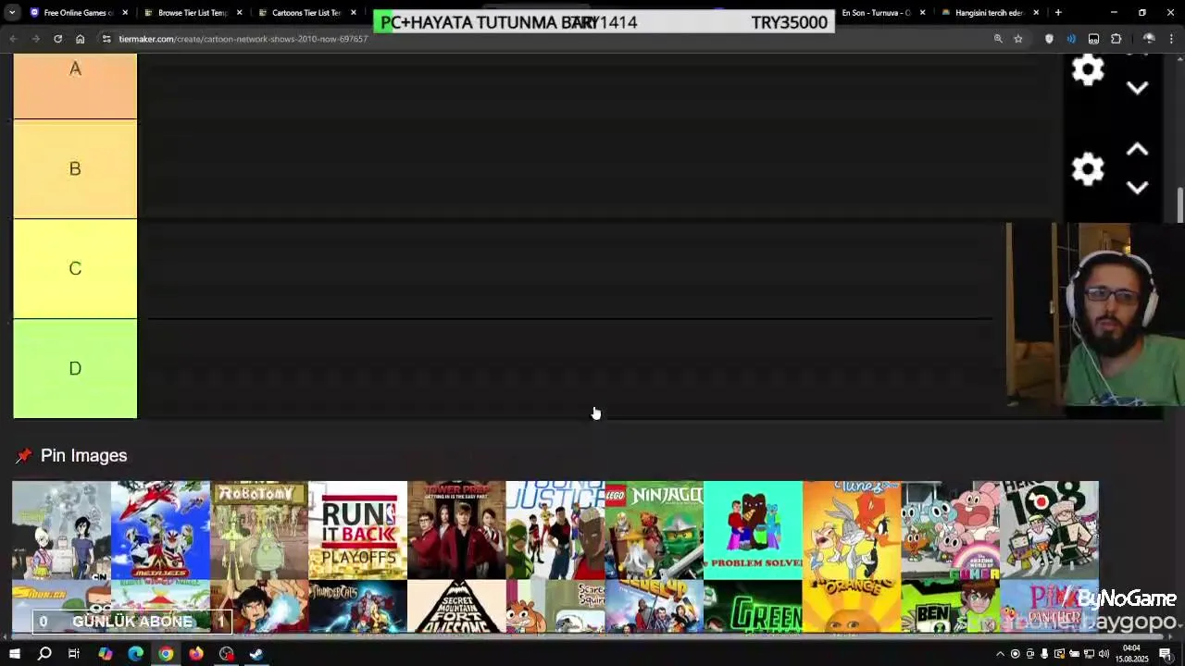Screen dimensions: 1185x666
Task: Select the green D tier label
Action: (75, 369)
